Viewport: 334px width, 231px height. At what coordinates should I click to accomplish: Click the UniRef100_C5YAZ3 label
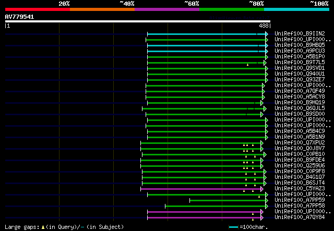(300, 189)
